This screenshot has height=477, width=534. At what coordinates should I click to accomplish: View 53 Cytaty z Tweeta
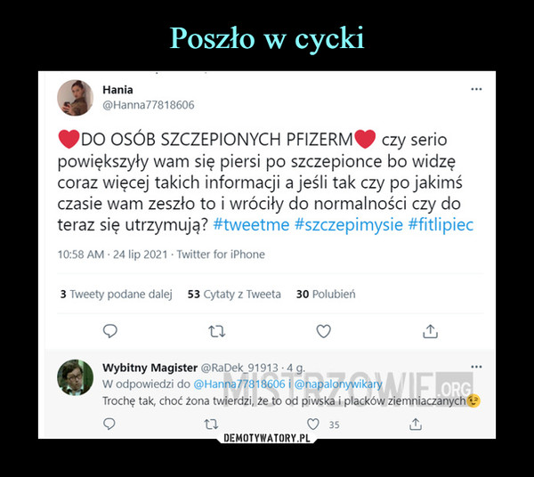tap(234, 295)
